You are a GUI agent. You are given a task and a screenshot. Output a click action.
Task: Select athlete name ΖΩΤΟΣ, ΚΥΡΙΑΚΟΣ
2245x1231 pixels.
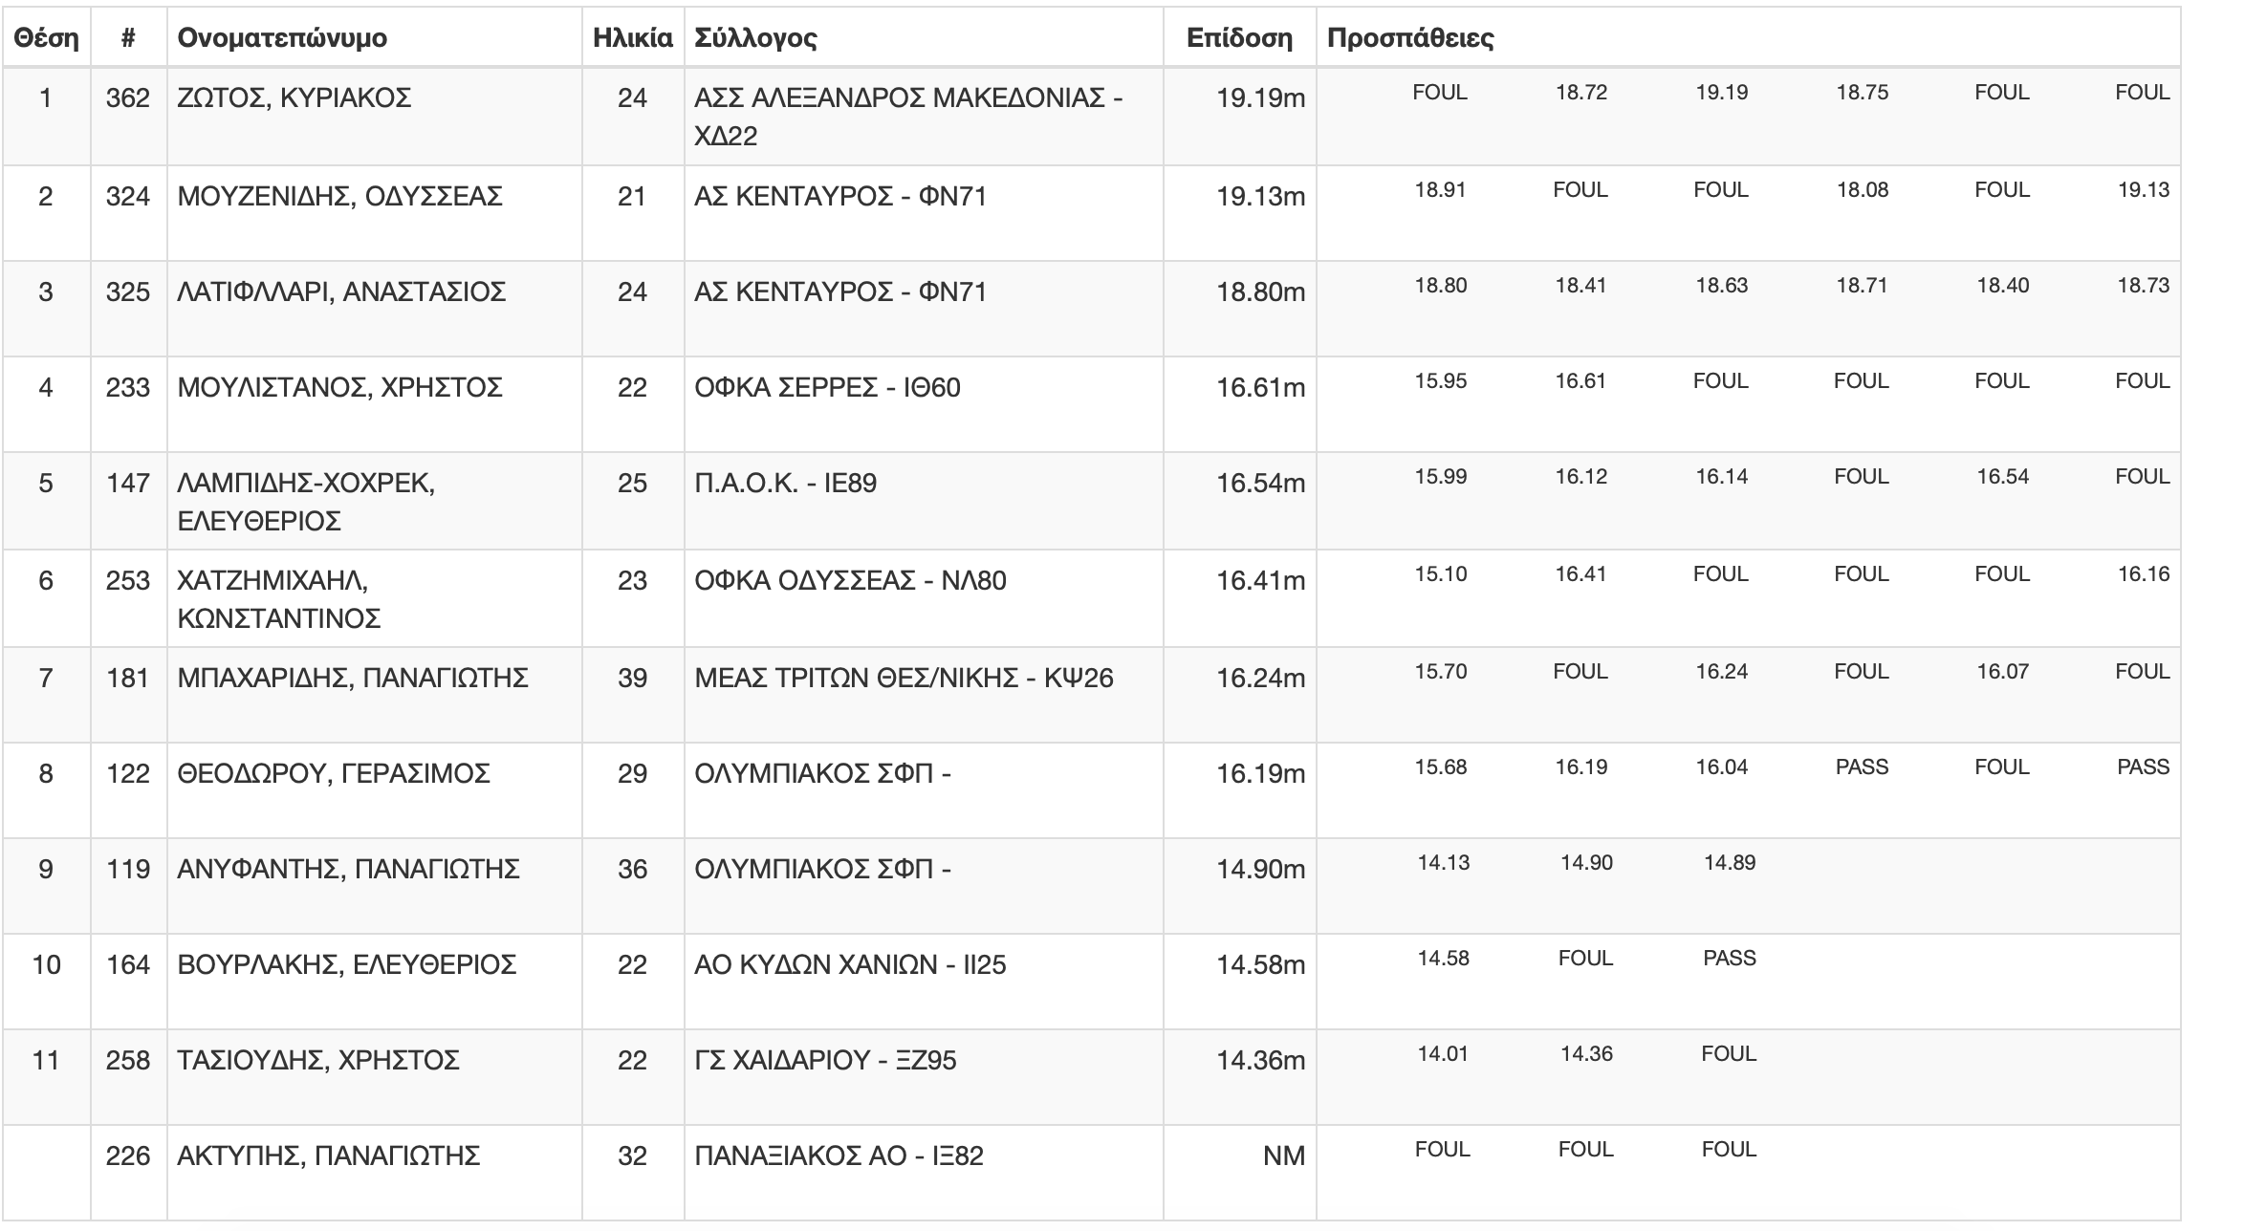[294, 98]
